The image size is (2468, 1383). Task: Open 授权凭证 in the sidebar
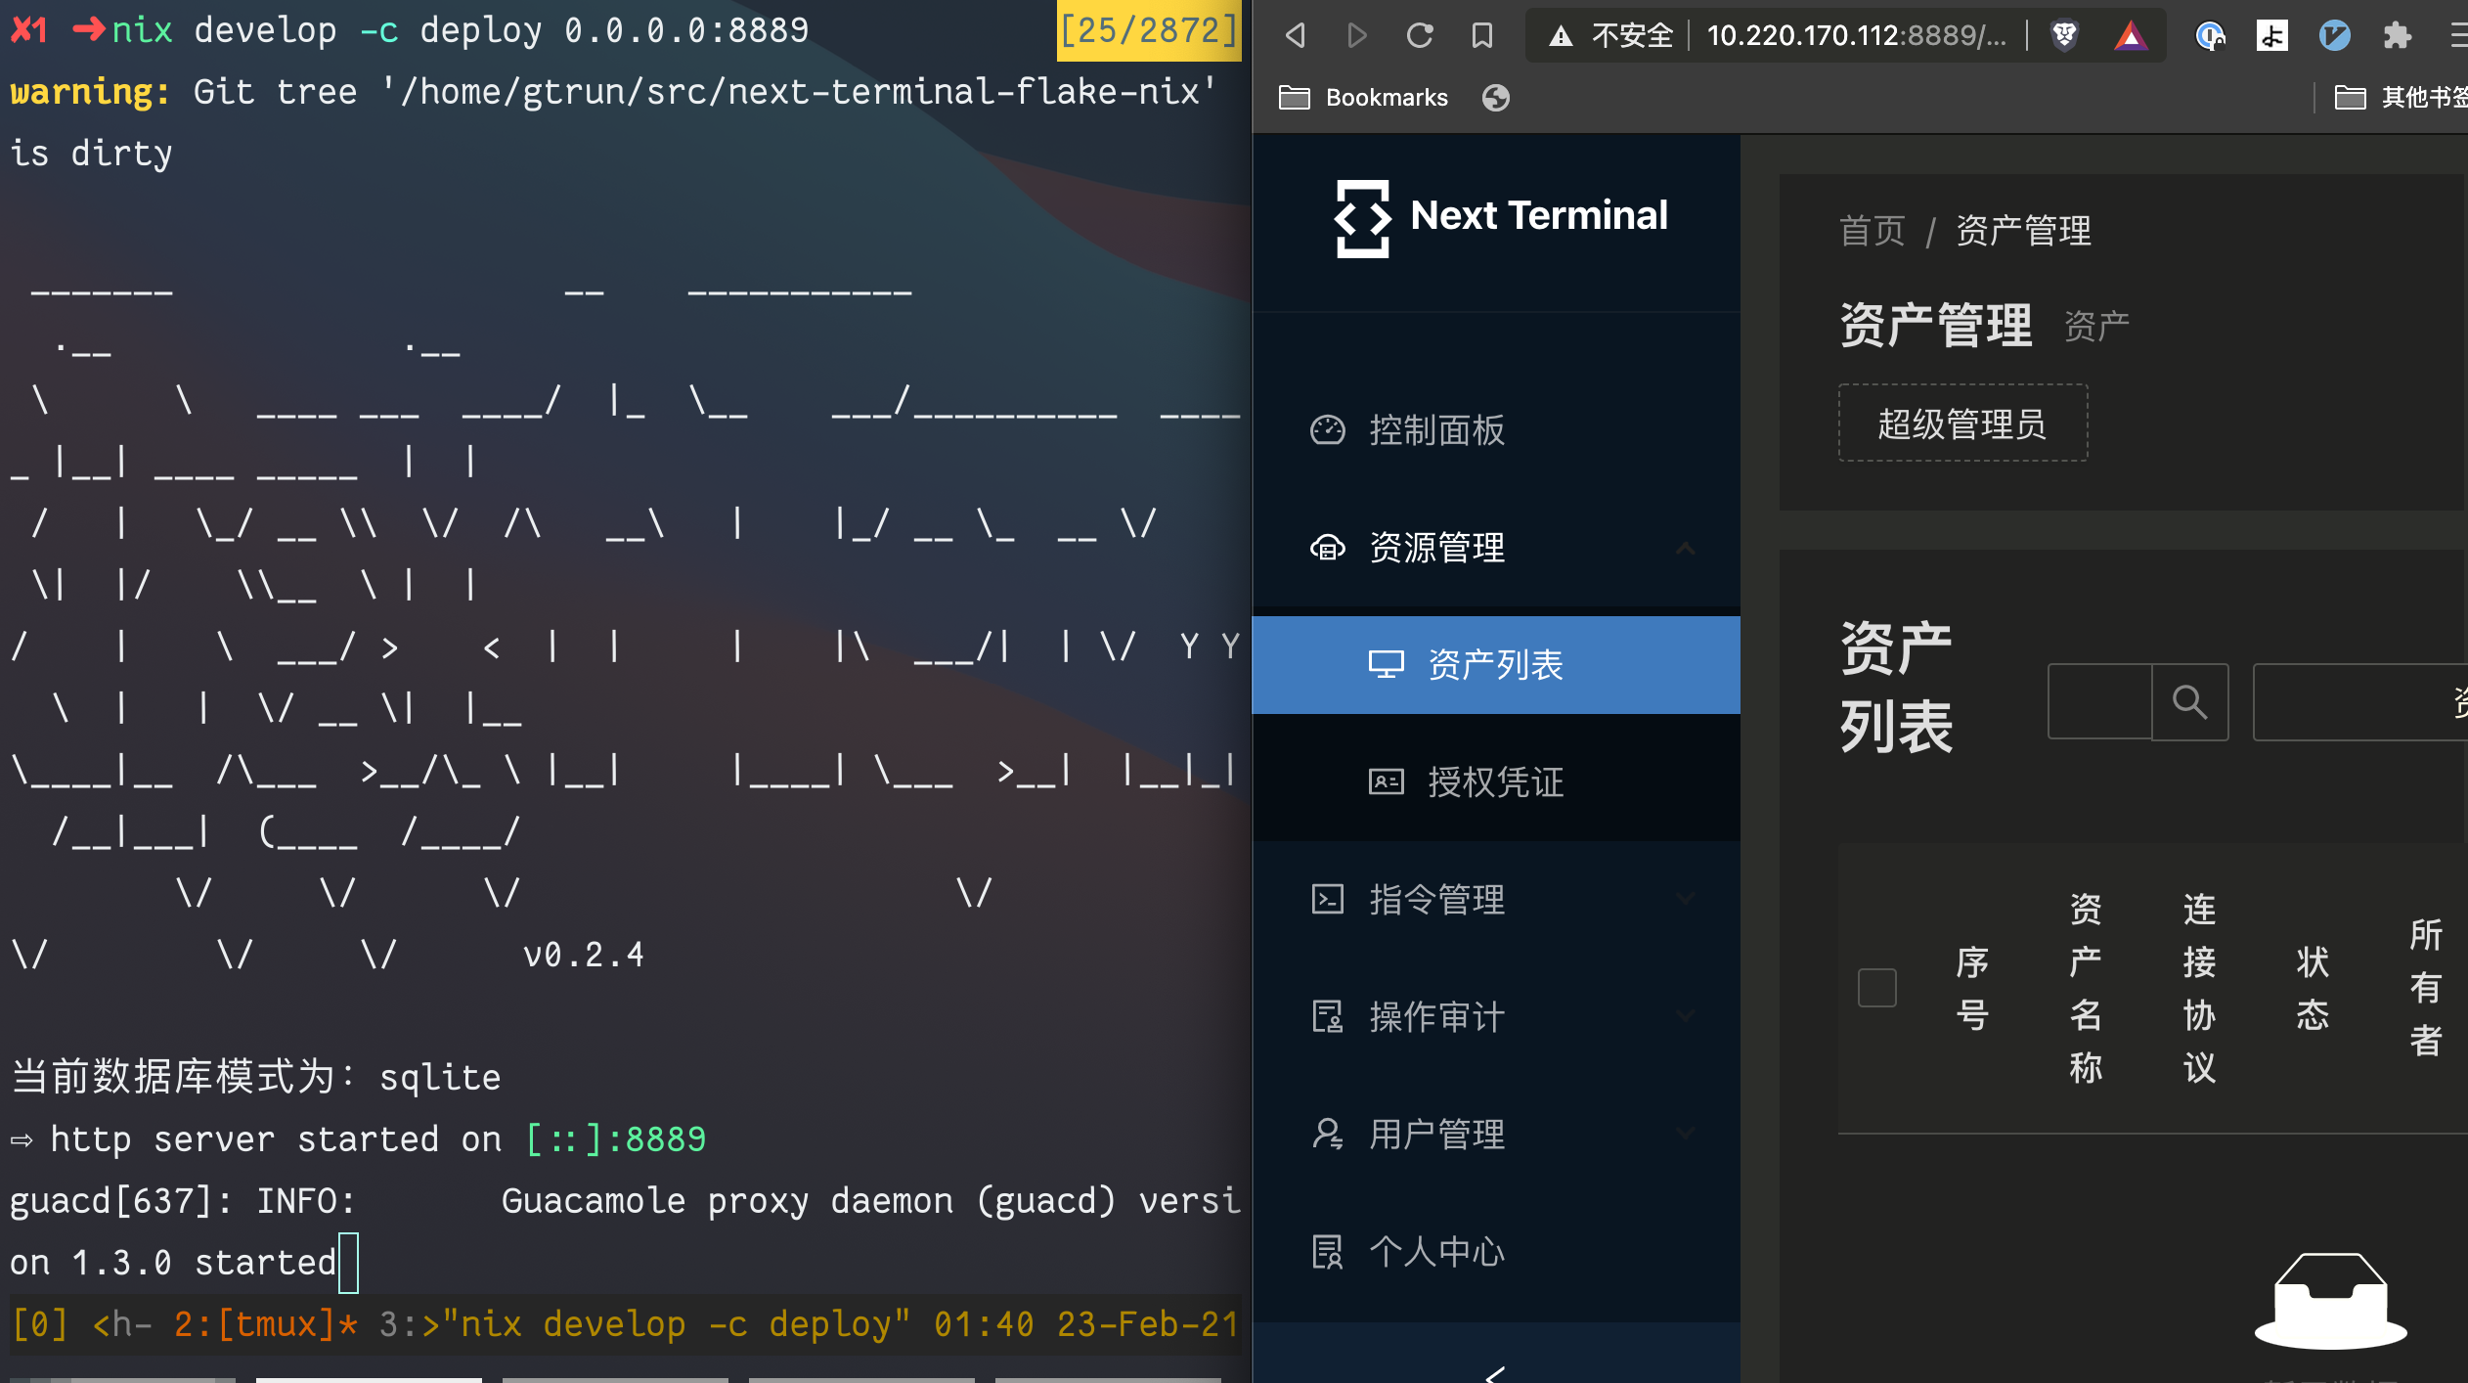(1496, 782)
